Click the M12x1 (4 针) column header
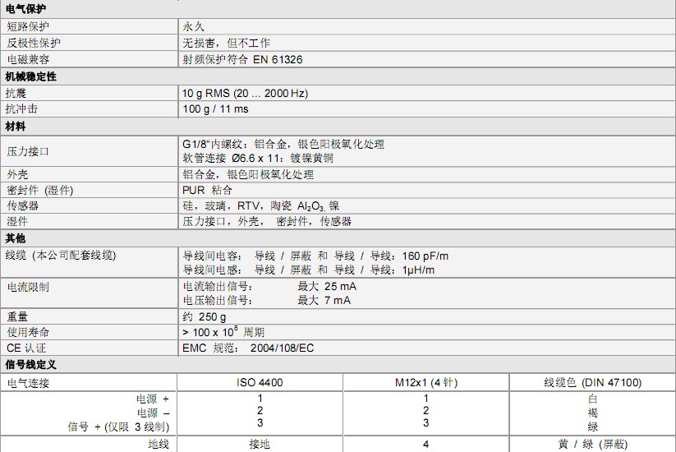Viewport: 676px width, 452px height. click(x=425, y=382)
